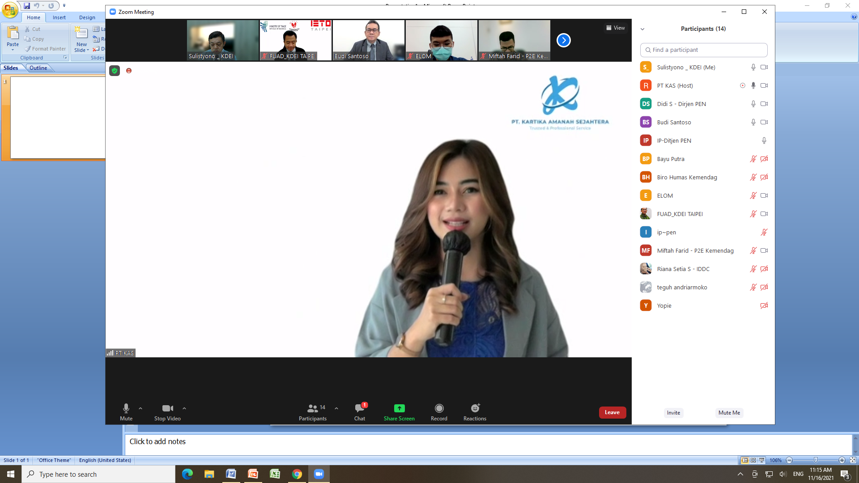859x483 pixels.
Task: Click the Record icon
Action: tap(439, 408)
